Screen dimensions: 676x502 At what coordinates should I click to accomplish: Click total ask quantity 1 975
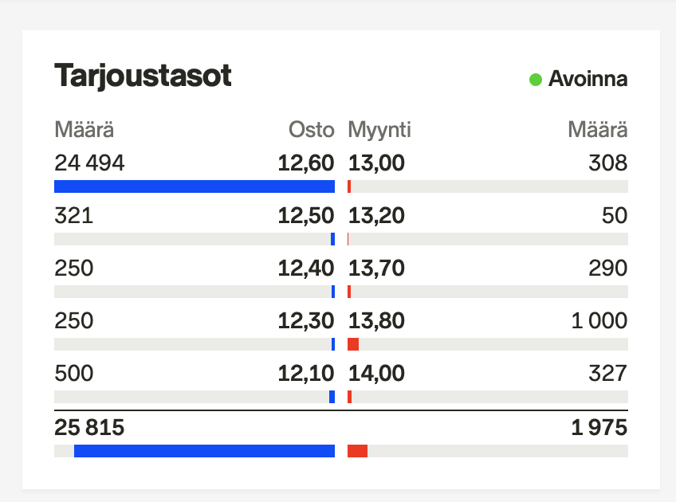pyautogui.click(x=599, y=427)
